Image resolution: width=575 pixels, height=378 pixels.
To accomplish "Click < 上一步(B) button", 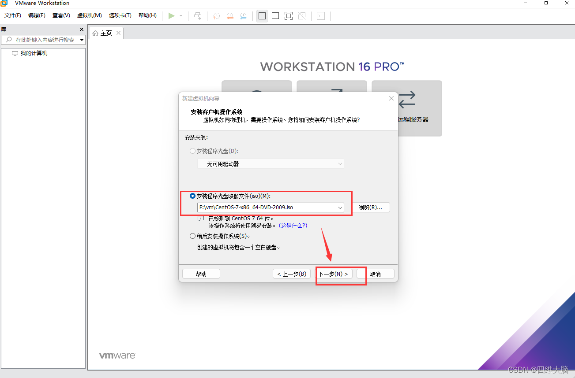I will [x=292, y=274].
